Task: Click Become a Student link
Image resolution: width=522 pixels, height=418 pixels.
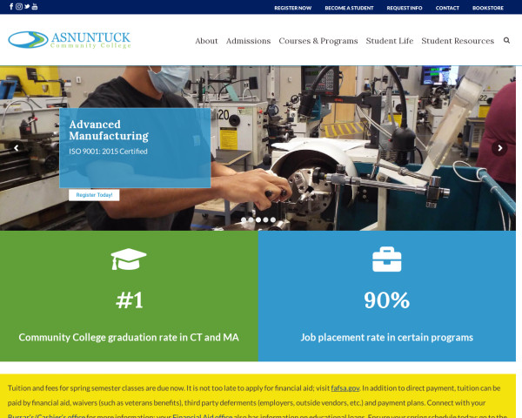Action: [349, 8]
